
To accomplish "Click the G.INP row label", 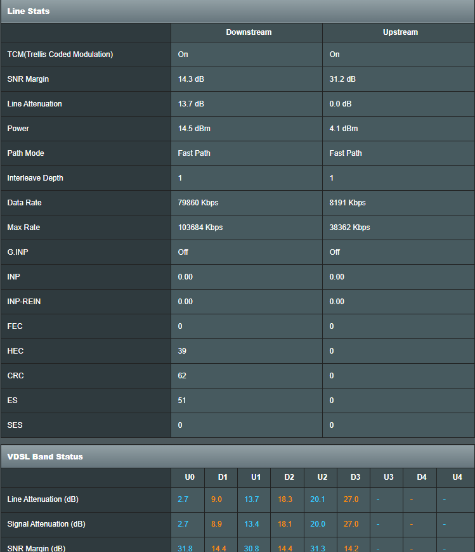I will point(18,252).
